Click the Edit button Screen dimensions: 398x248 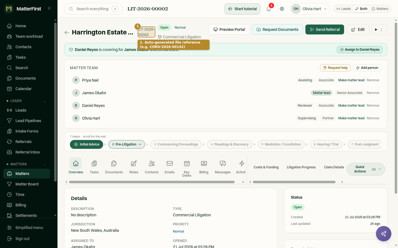(x=358, y=29)
